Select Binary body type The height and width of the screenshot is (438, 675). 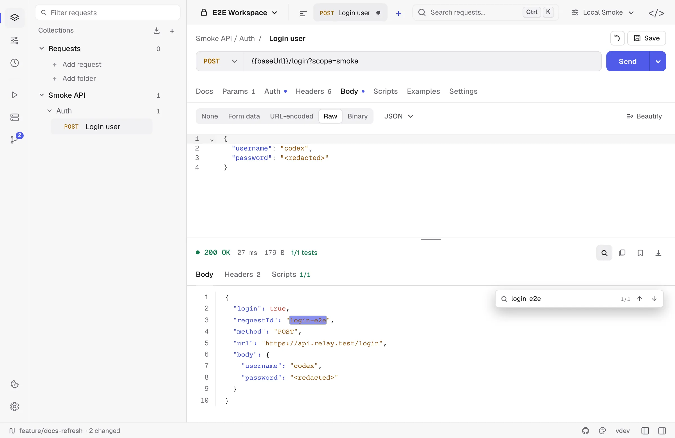click(x=357, y=116)
